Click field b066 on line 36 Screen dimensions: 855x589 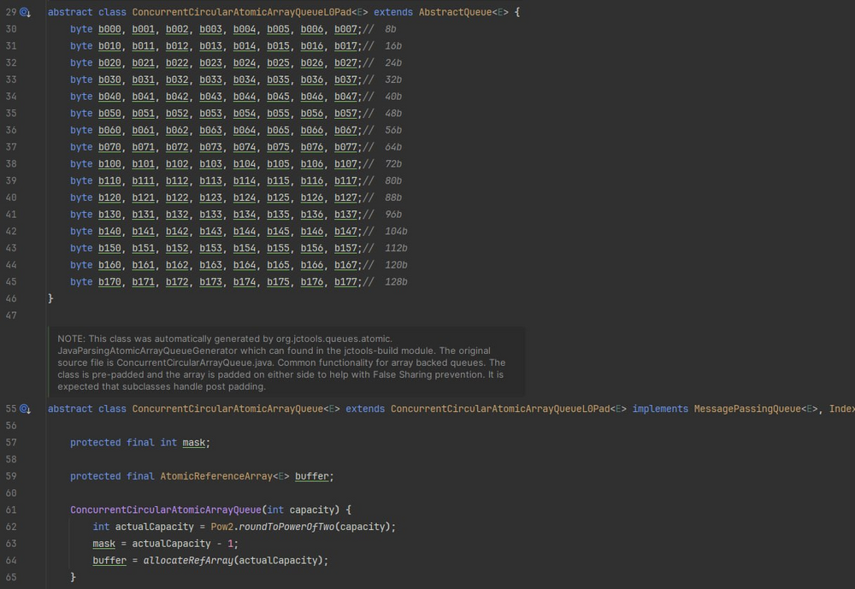coord(312,130)
